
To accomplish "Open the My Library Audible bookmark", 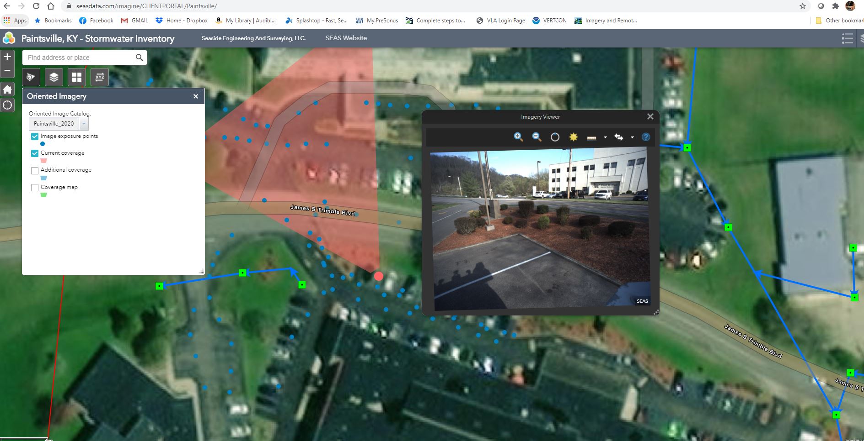I will 245,21.
